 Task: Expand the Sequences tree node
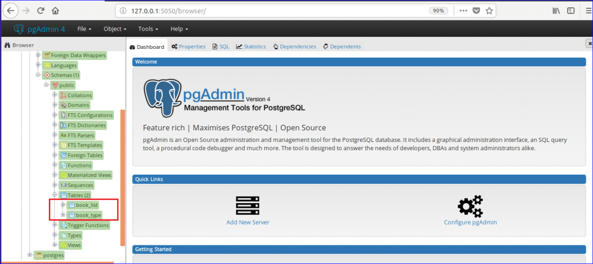tap(55, 185)
